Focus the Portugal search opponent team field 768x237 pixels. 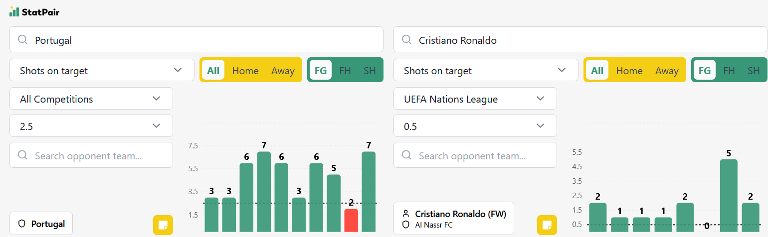click(91, 155)
